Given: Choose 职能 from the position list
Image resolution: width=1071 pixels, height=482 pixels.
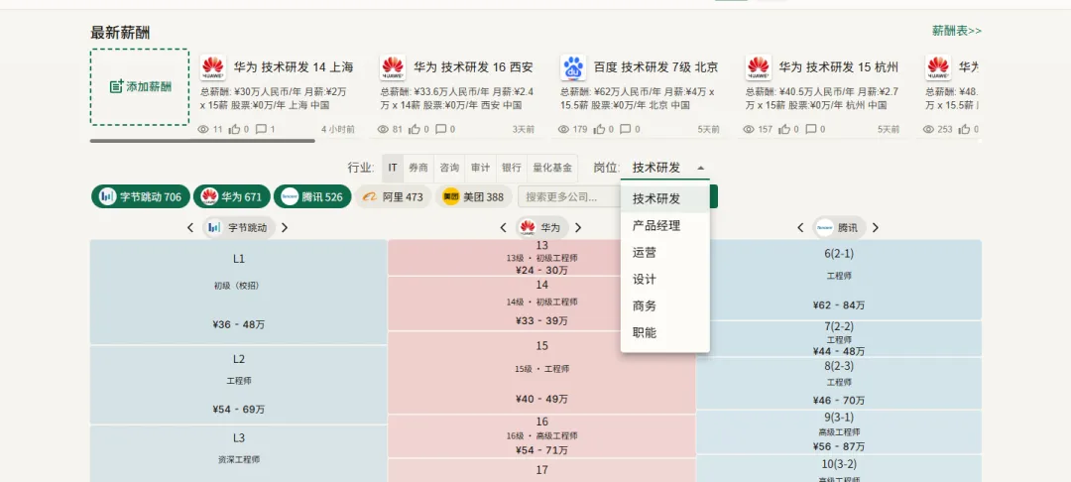Looking at the screenshot, I should tap(665, 332).
